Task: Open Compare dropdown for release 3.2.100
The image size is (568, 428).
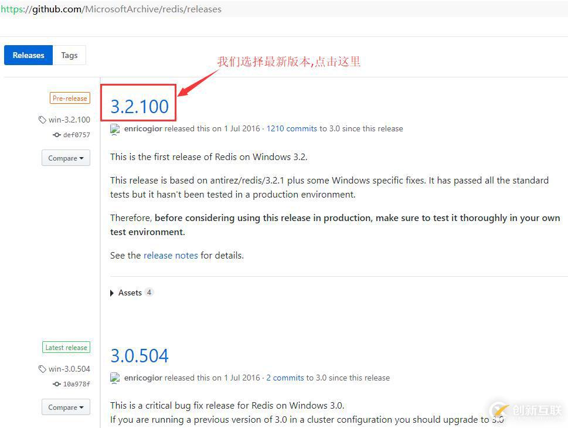Action: click(x=66, y=158)
